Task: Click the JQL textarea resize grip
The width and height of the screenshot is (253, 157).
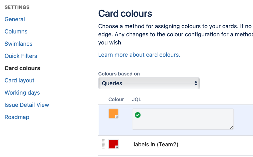Action: (x=232, y=128)
